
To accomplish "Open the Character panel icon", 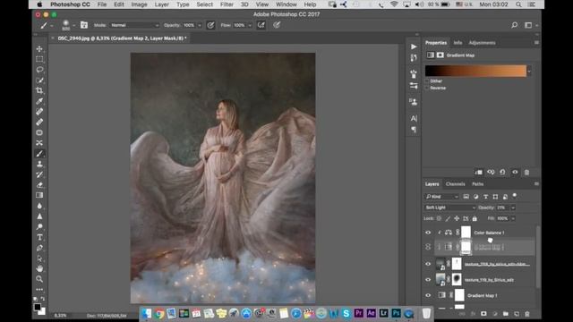I will click(414, 118).
